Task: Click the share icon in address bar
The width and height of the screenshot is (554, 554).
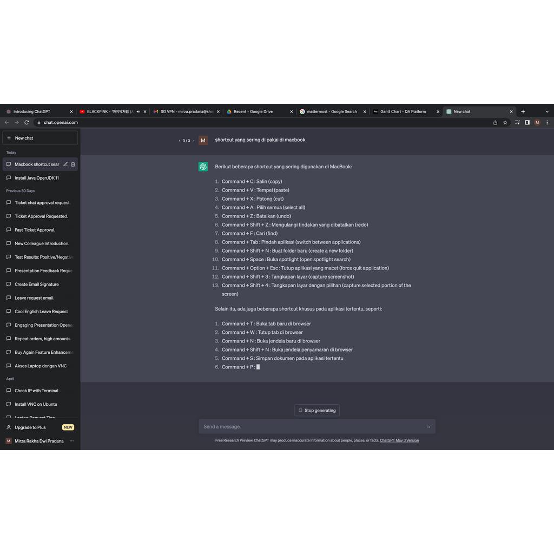Action: [495, 123]
